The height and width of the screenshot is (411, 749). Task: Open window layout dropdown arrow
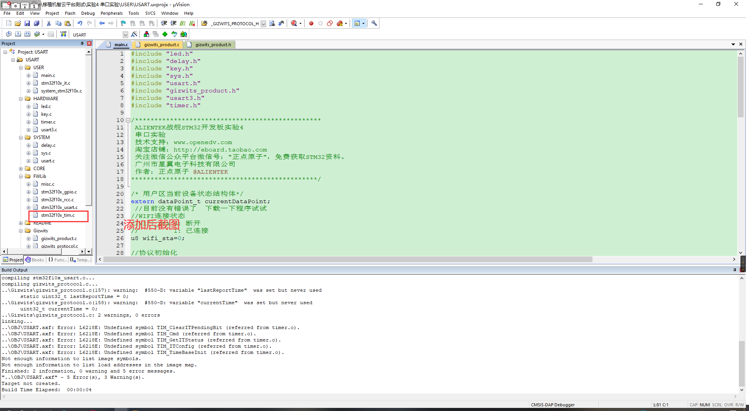[x=364, y=23]
